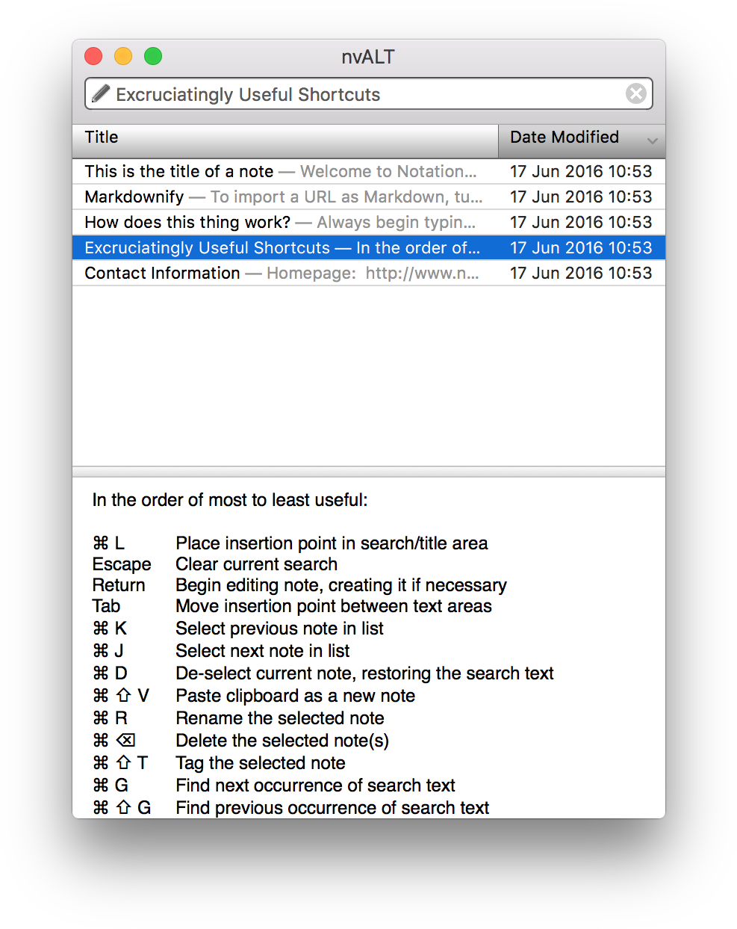Click 'In the order of most to least useful' line

coord(230,500)
